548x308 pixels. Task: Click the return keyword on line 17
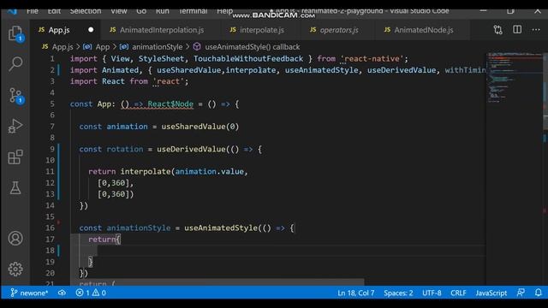(102, 240)
